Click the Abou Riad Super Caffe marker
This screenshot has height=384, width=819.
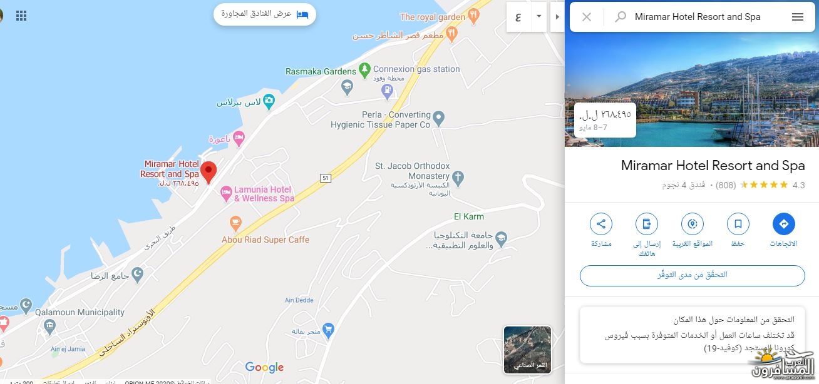(x=235, y=223)
